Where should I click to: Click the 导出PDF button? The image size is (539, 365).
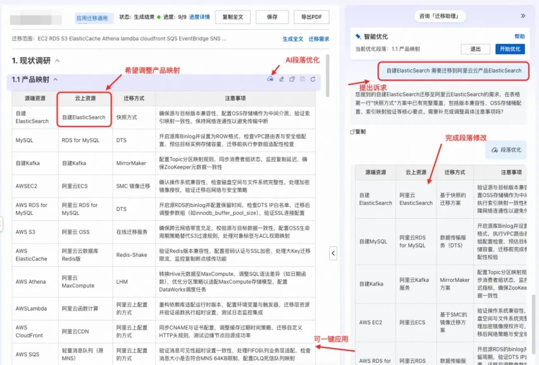[x=311, y=16]
